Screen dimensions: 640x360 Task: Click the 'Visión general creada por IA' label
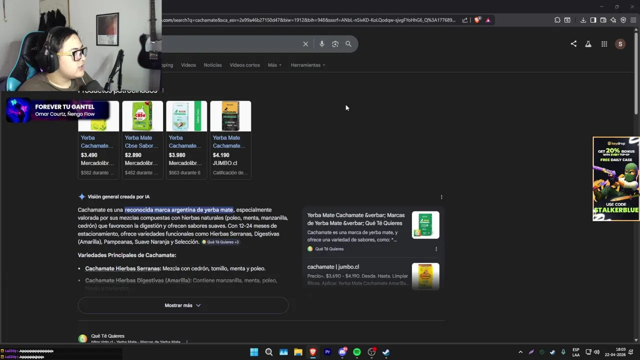pyautogui.click(x=118, y=197)
